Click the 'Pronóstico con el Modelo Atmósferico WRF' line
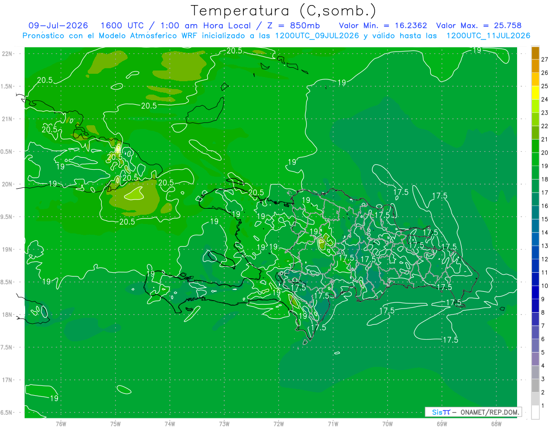This screenshot has height=430, width=557. [x=277, y=35]
